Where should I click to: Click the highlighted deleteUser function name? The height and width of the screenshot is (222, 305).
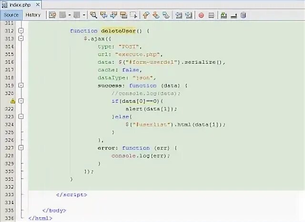[118, 31]
